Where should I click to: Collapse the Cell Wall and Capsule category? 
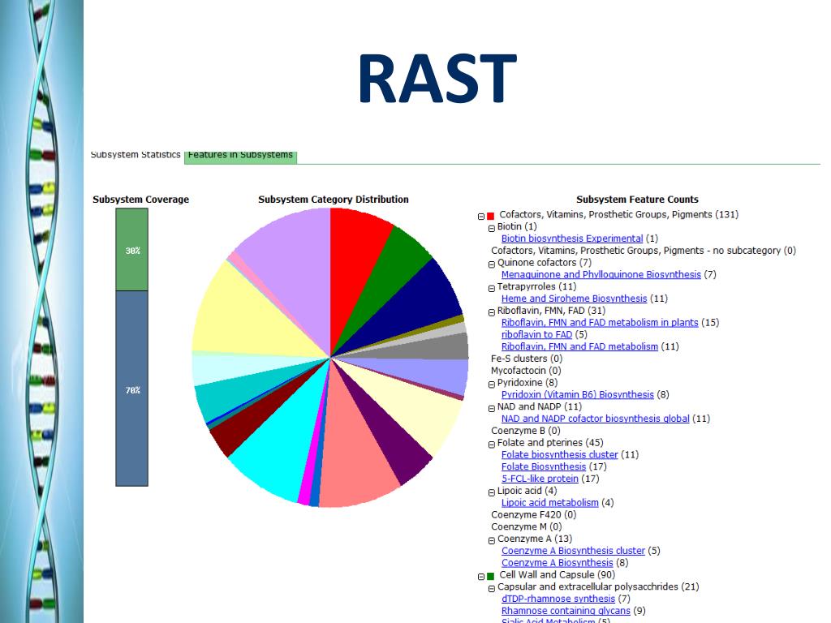pyautogui.click(x=481, y=577)
